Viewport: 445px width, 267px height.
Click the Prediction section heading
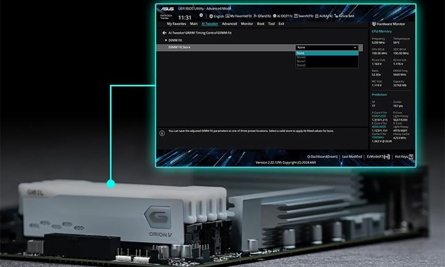coord(379,95)
